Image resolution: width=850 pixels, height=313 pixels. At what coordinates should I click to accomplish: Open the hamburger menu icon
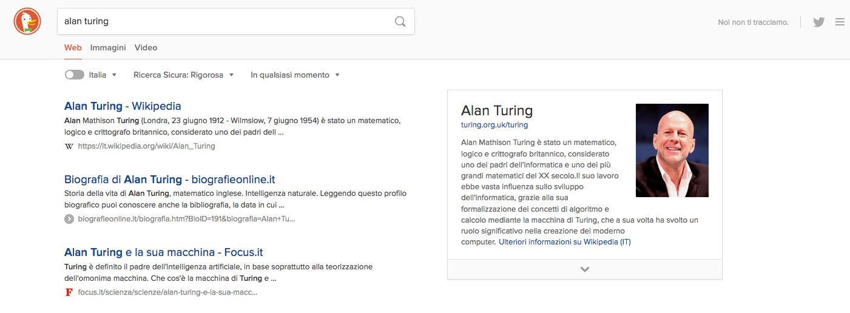tap(840, 22)
